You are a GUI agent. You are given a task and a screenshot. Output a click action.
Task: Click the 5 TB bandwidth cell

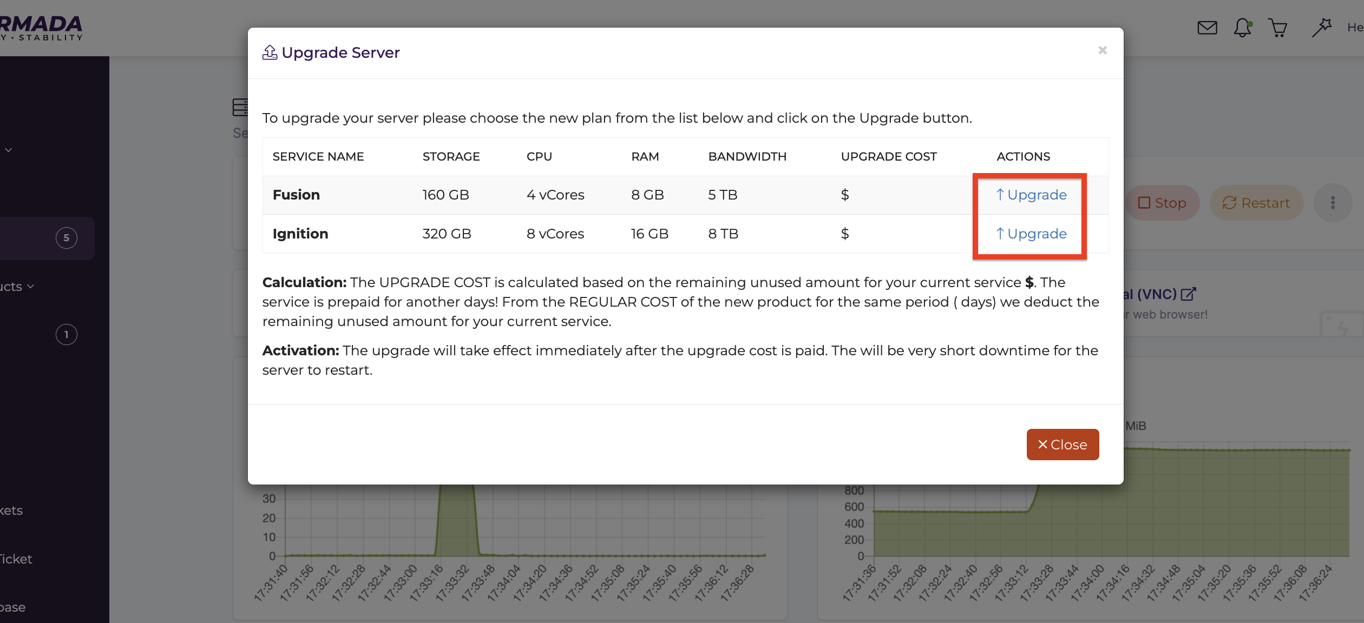point(723,195)
